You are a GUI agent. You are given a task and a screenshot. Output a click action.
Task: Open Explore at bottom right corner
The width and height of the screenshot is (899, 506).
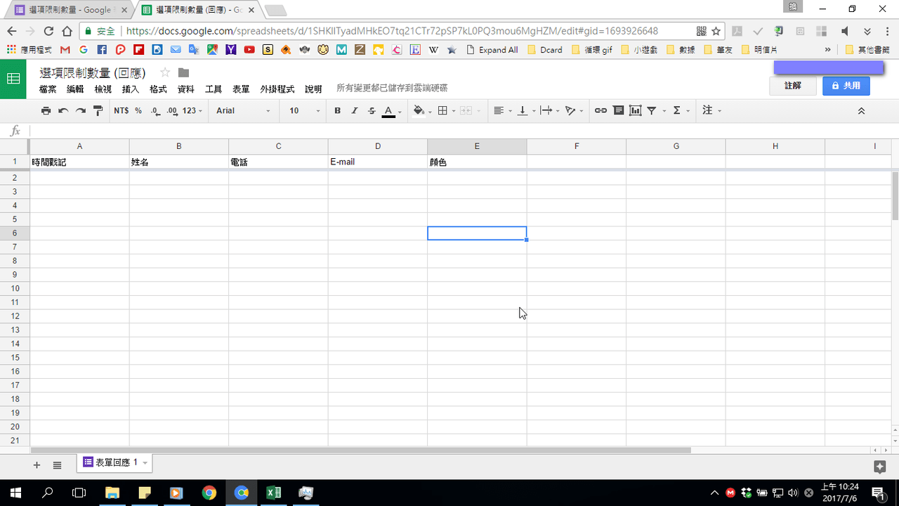[x=879, y=467]
